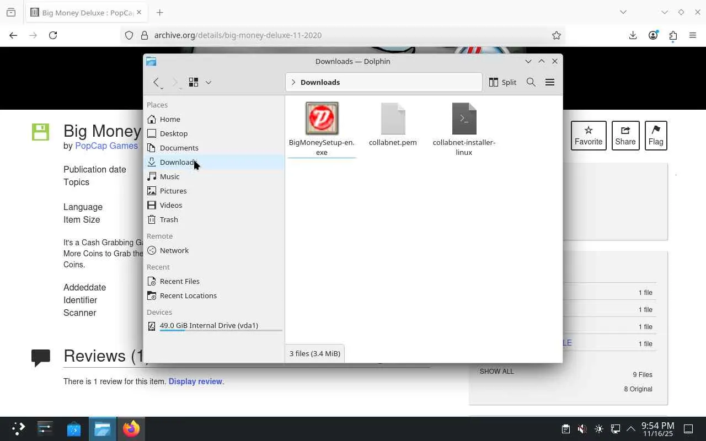Toggle Split view in Dolphin
706x441 pixels.
point(502,82)
